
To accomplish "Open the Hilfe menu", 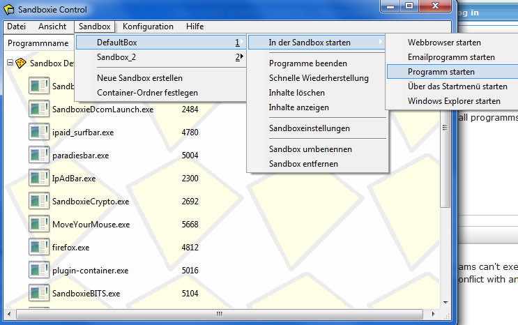I will [x=195, y=27].
